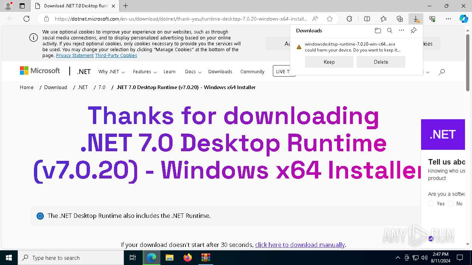Image resolution: width=472 pixels, height=265 pixels.
Task: Expand the Why .NET menu
Action: click(x=111, y=72)
